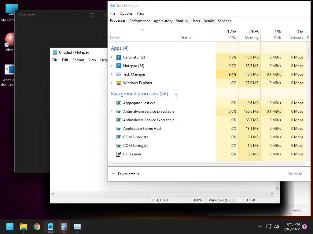Open Notepad's Edit menu
The width and height of the screenshot is (313, 234).
(x=65, y=60)
